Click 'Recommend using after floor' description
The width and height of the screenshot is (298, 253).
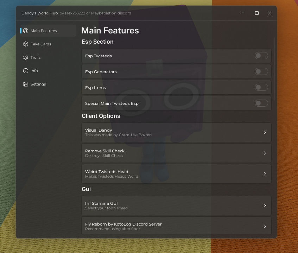pyautogui.click(x=113, y=229)
